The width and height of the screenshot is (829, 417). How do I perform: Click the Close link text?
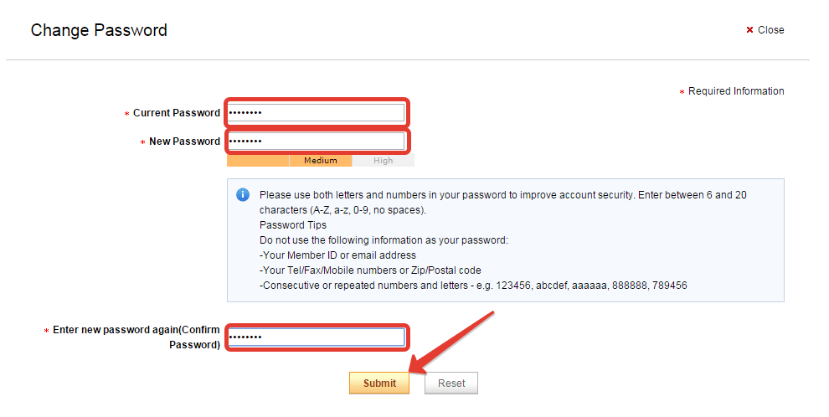tap(770, 30)
